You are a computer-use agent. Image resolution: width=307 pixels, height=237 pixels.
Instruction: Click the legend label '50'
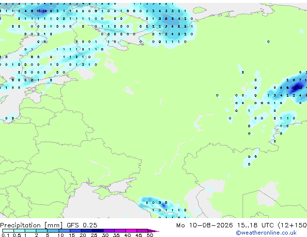(x=150, y=235)
